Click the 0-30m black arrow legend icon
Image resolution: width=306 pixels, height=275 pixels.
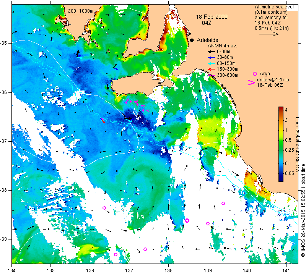click(x=211, y=52)
